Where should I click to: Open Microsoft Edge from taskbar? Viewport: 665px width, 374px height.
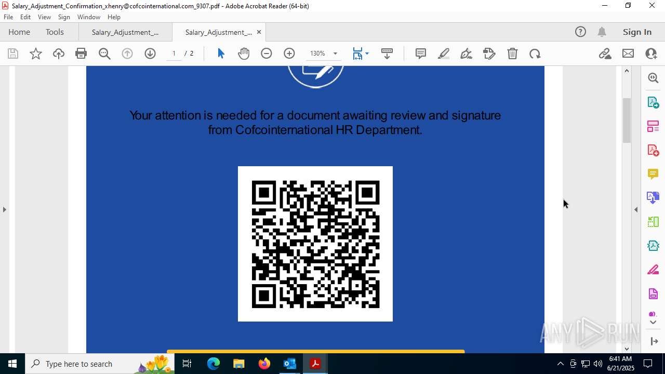(x=213, y=364)
